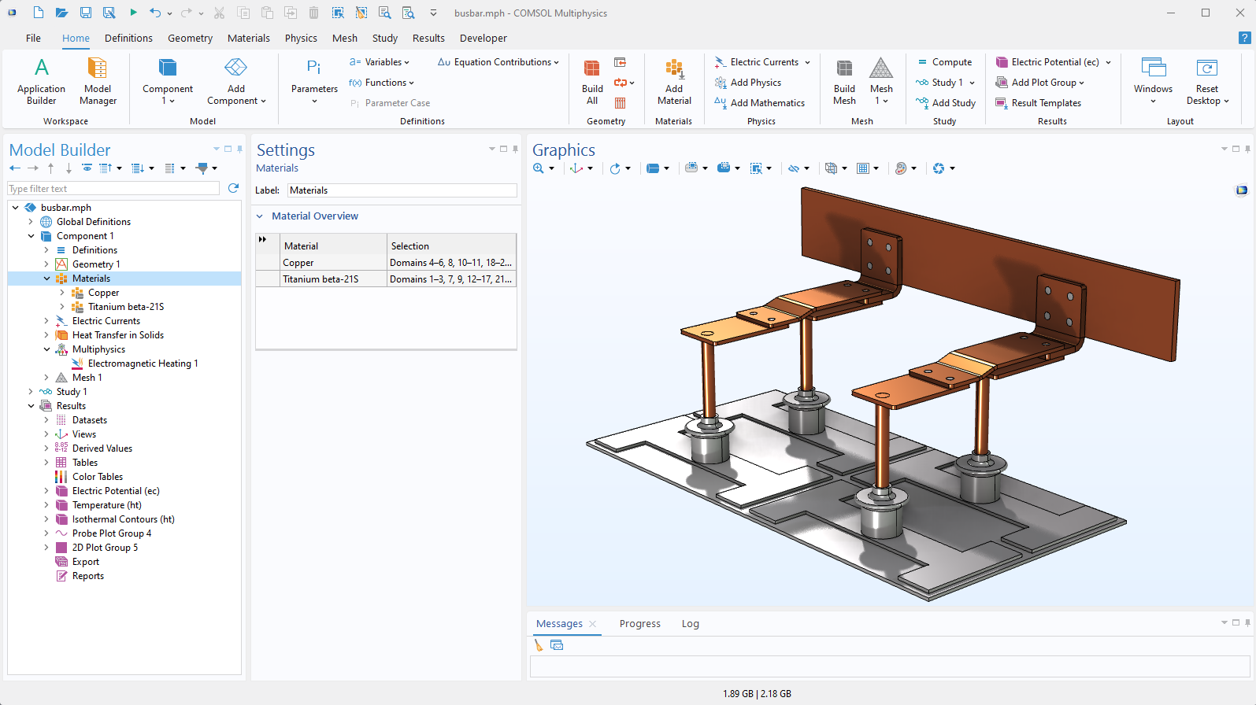Collapse the Material Overview section
Viewport: 1256px width, 705px height.
(260, 216)
